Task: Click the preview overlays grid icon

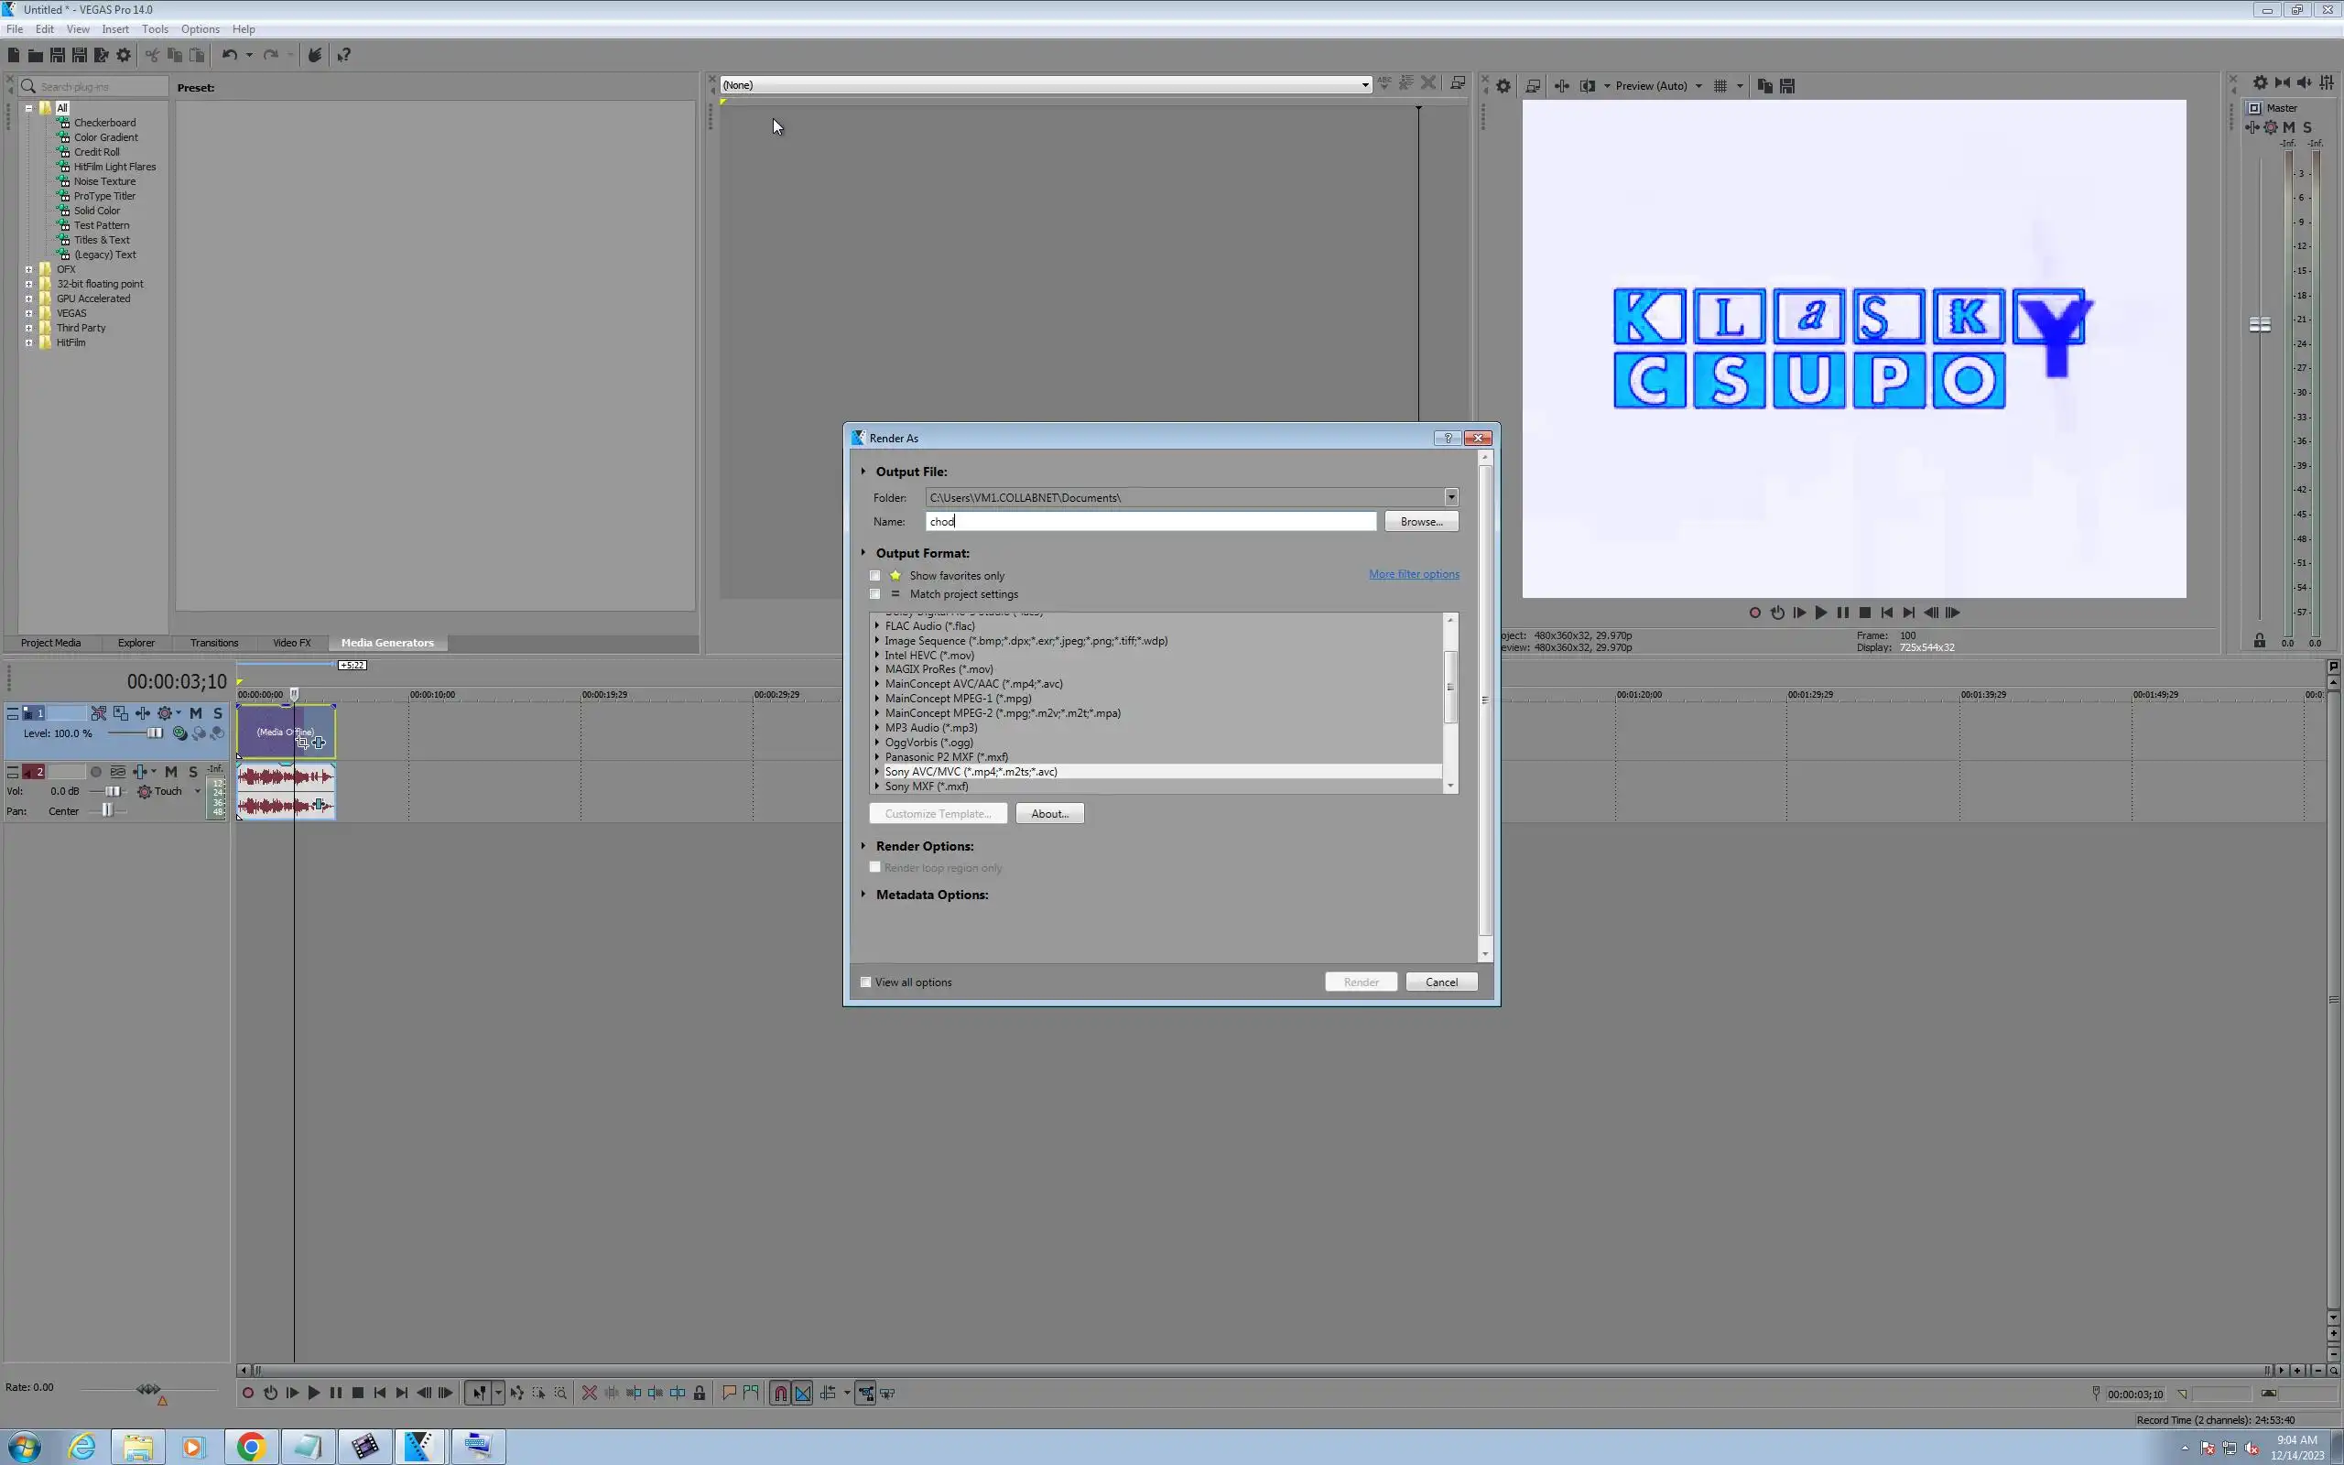Action: (x=1720, y=86)
